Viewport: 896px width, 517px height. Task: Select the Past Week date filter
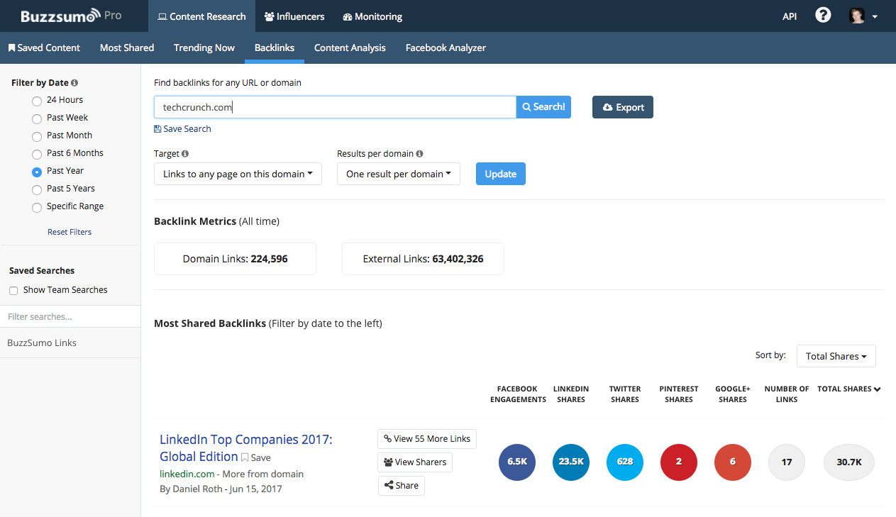[37, 118]
